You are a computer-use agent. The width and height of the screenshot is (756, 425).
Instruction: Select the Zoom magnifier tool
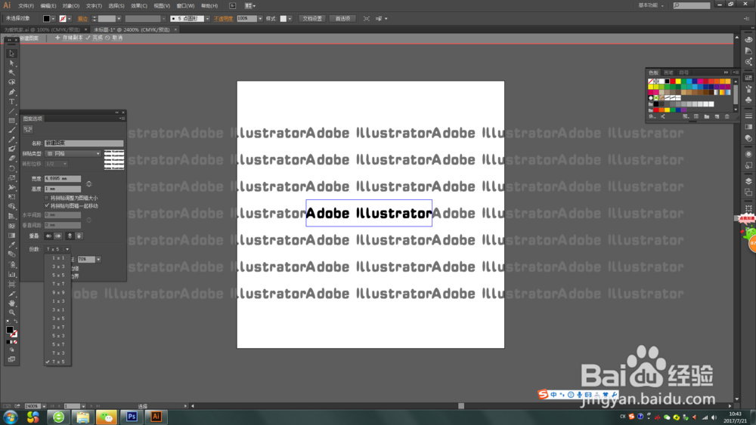(x=11, y=313)
